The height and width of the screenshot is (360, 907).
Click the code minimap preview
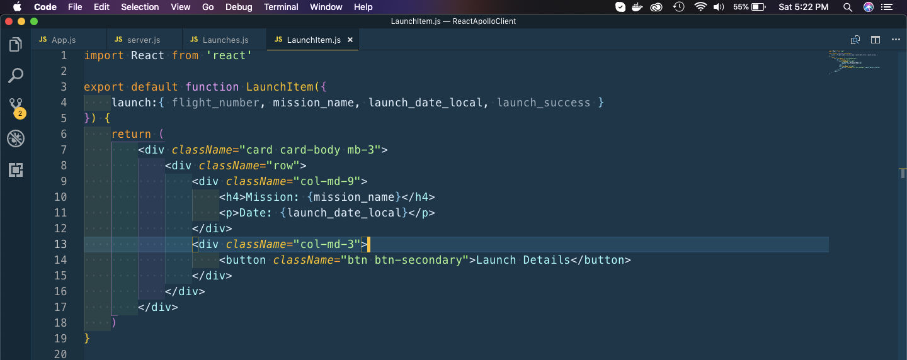pyautogui.click(x=854, y=62)
